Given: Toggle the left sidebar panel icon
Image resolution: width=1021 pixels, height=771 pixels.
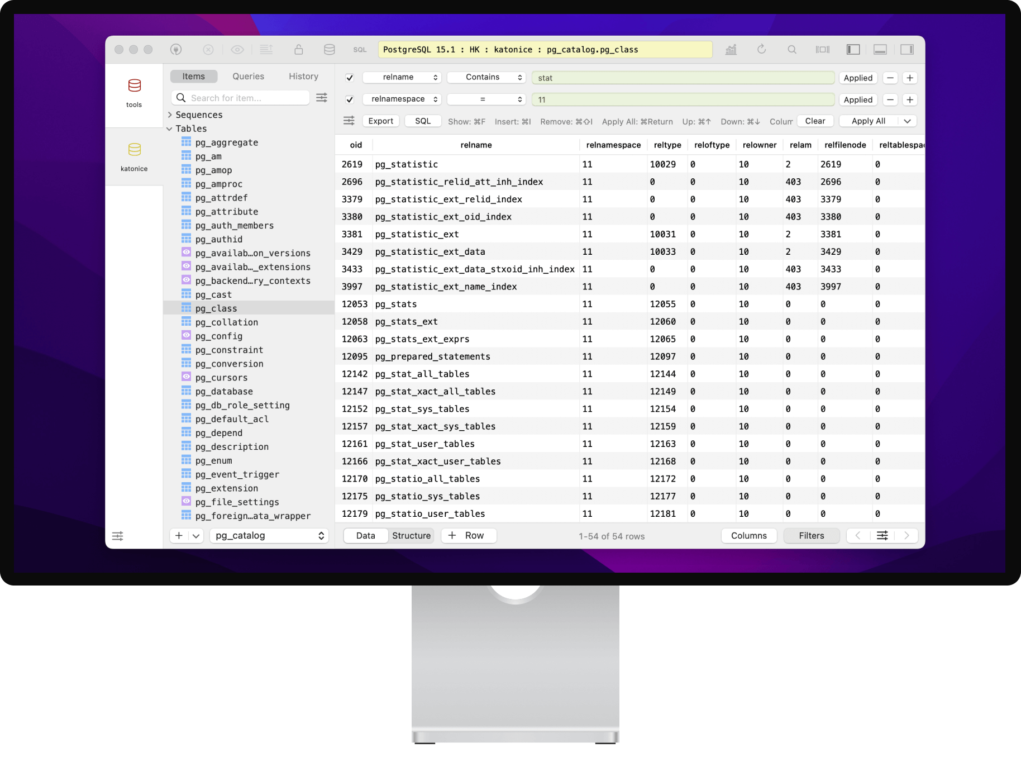Looking at the screenshot, I should pyautogui.click(x=852, y=49).
